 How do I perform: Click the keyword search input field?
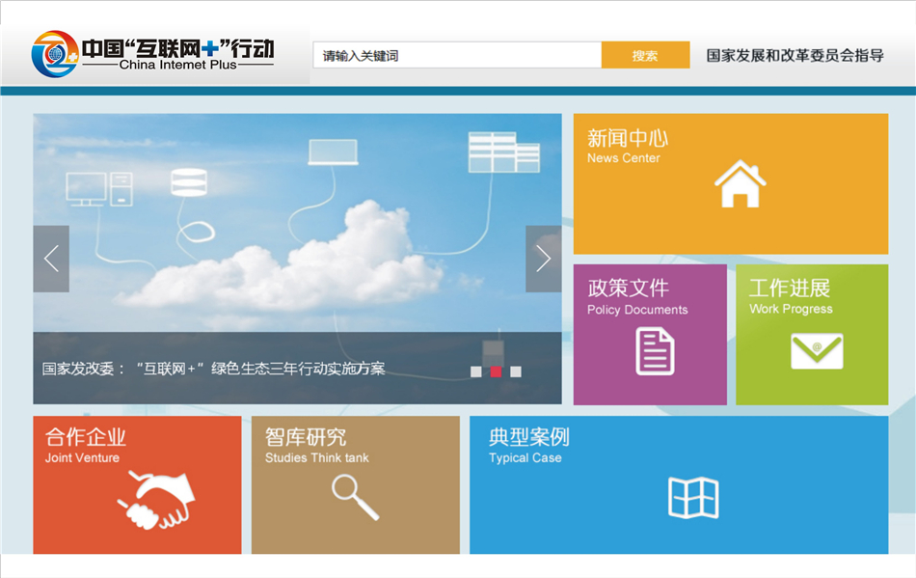(457, 56)
